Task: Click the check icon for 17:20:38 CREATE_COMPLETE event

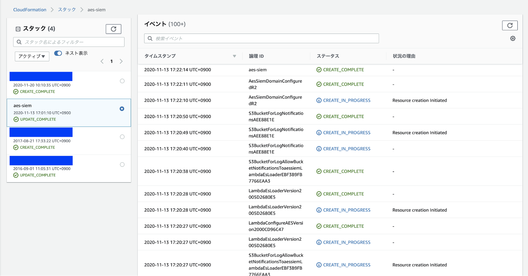Action: pyautogui.click(x=319, y=171)
